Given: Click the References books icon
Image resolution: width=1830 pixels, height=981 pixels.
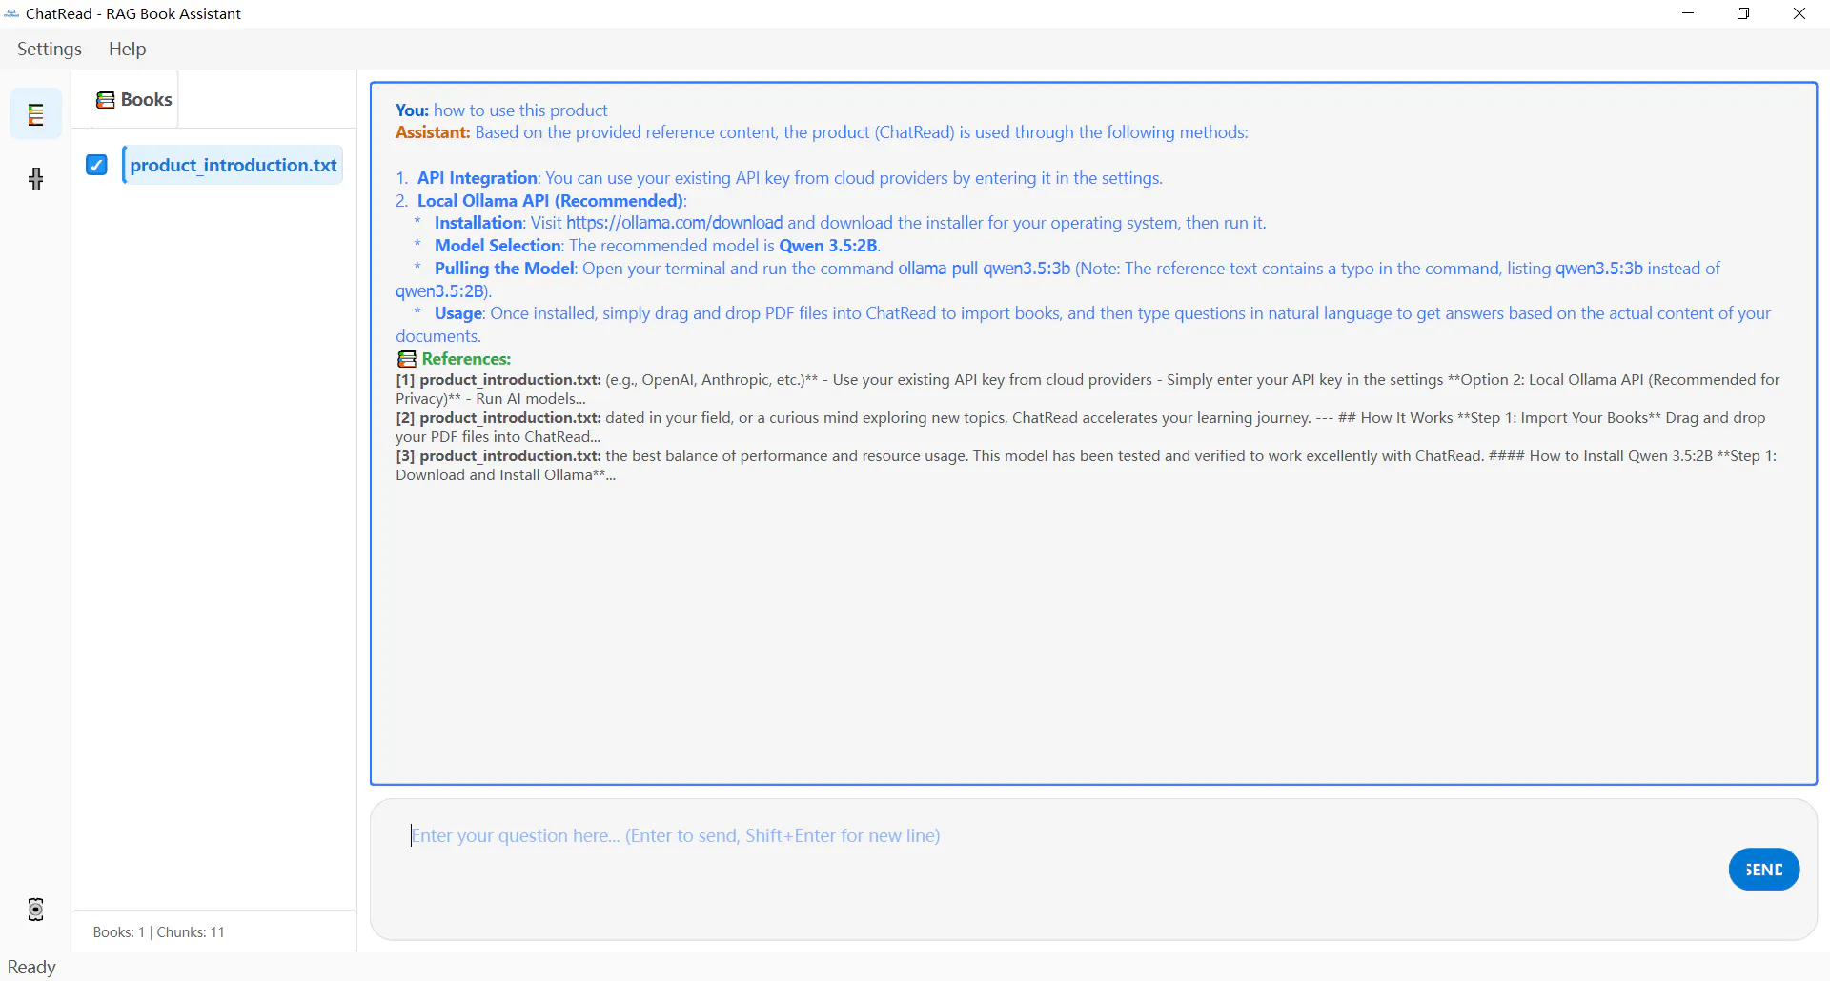Looking at the screenshot, I should point(407,359).
